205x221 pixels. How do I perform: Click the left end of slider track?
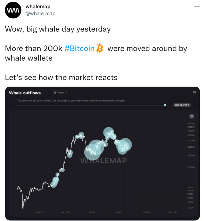point(17,105)
